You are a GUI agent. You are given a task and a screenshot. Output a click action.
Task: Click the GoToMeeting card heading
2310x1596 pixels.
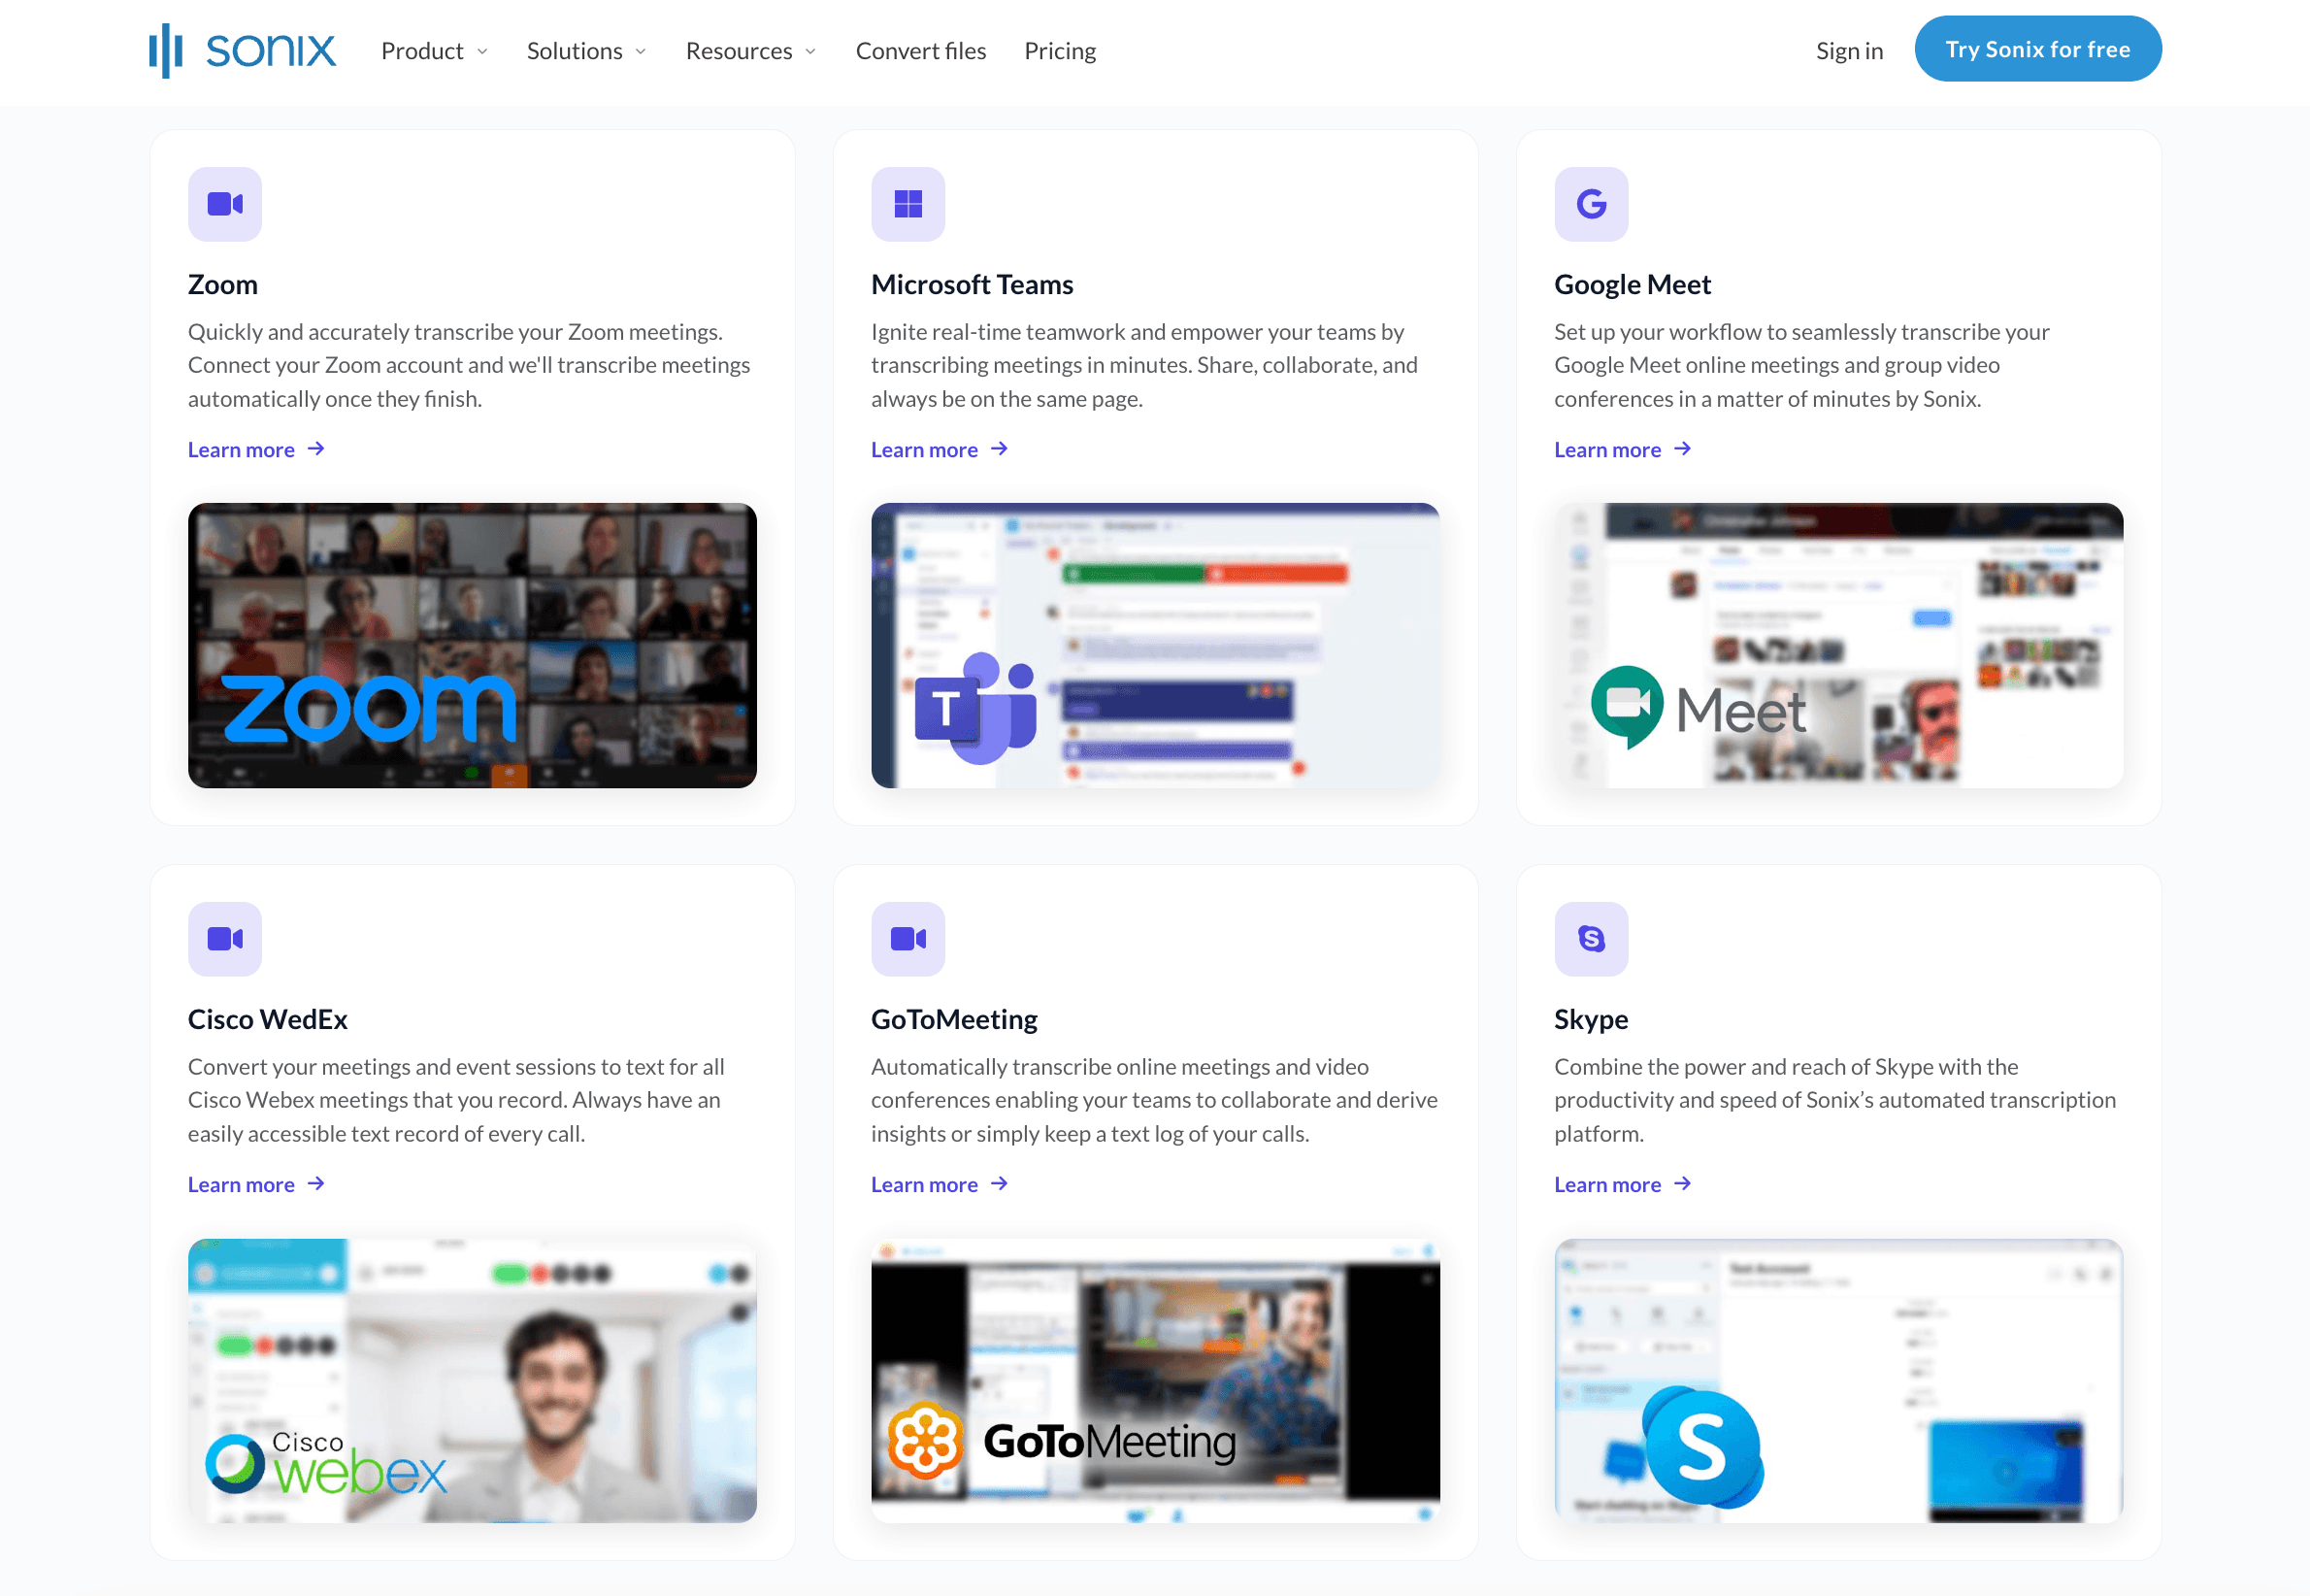tap(953, 1020)
